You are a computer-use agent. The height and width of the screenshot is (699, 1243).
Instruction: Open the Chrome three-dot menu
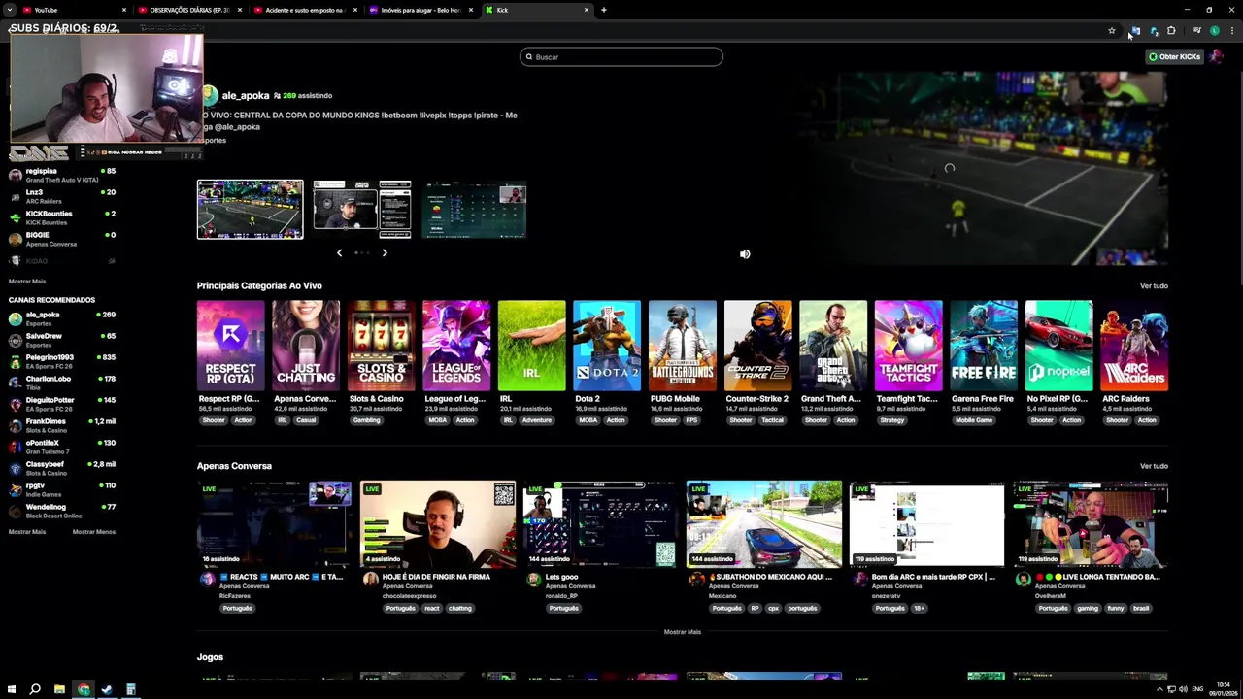coord(1231,31)
